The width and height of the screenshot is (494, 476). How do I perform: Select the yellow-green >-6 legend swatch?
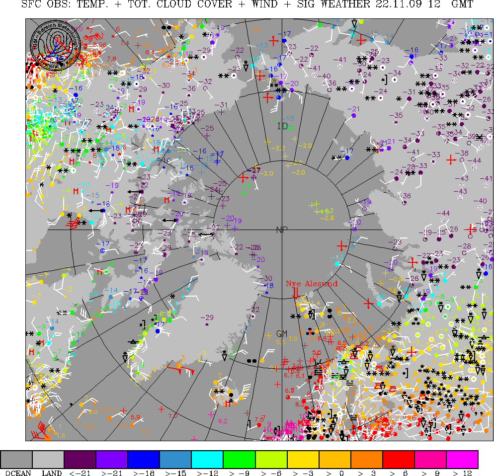pos(271,460)
